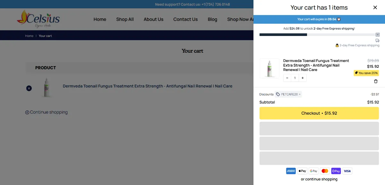The width and height of the screenshot is (385, 185).
Task: Close the cart drawer with the X icon
Action: tap(375, 7)
